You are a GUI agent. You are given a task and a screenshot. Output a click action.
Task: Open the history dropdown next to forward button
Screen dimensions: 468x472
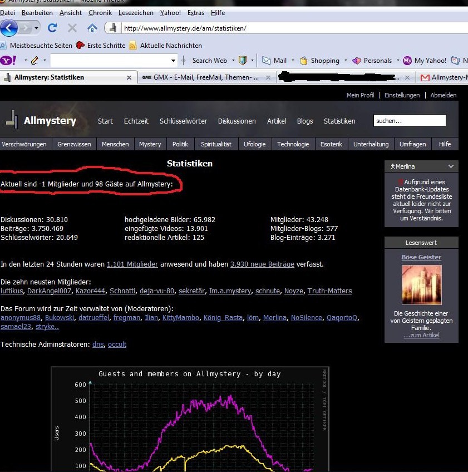pyautogui.click(x=36, y=28)
